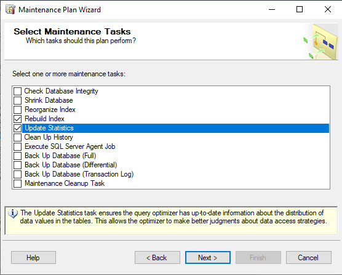Check Back Up Database (Full) box
Image resolution: width=342 pixels, height=275 pixels.
point(18,156)
